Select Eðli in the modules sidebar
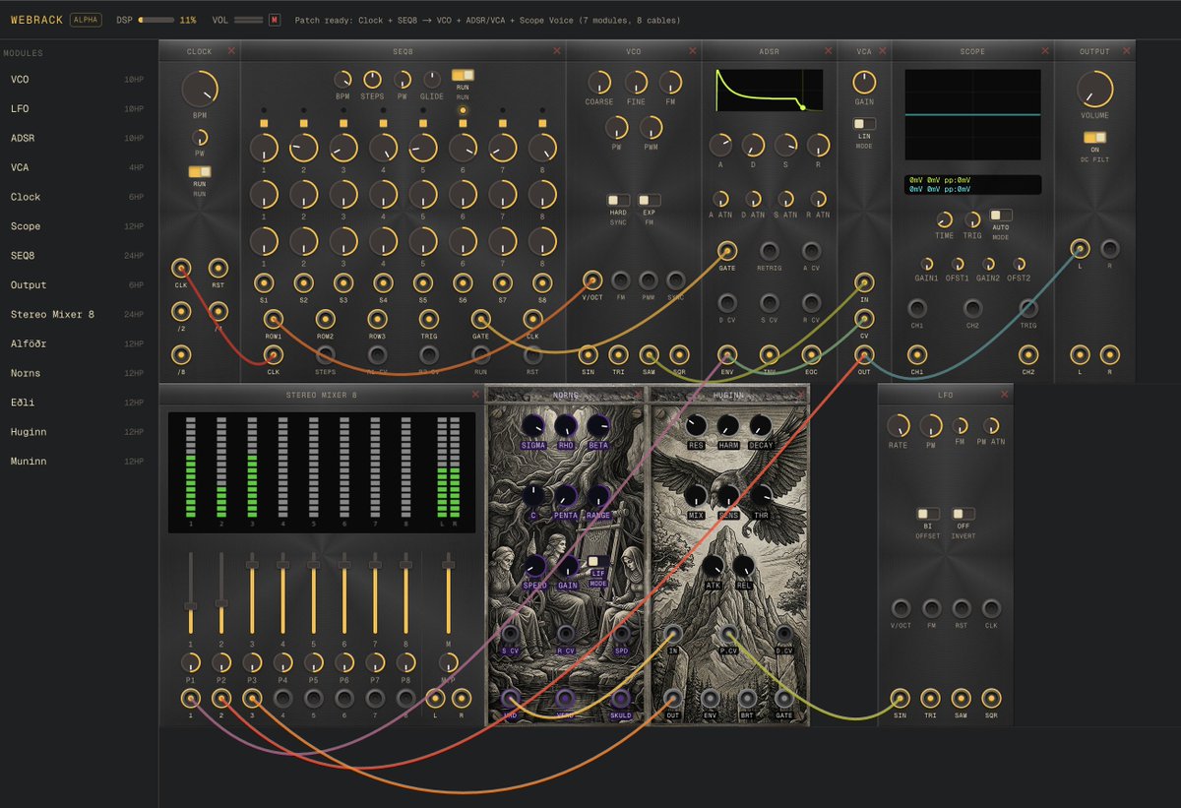The height and width of the screenshot is (808, 1181). [x=79, y=403]
